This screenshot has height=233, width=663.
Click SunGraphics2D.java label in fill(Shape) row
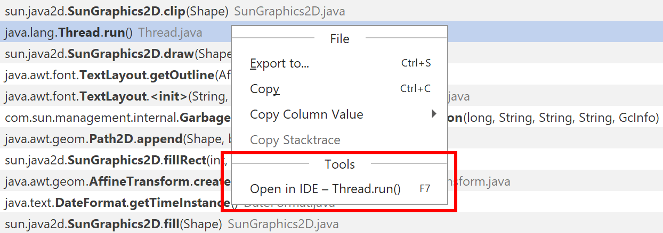(283, 224)
